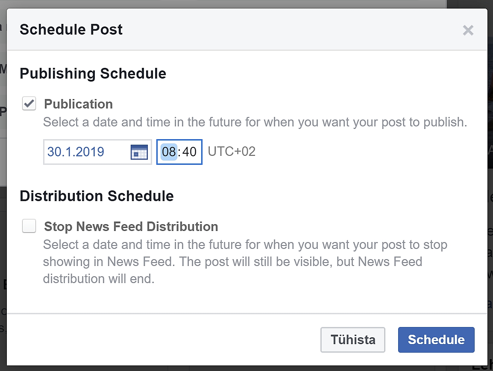Click the Stop News Feed Distribution label
The height and width of the screenshot is (371, 493).
click(x=131, y=226)
